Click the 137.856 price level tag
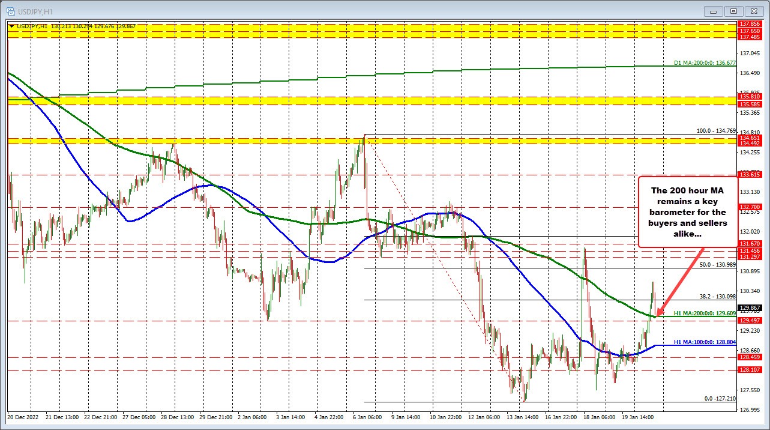The height and width of the screenshot is (430, 770). pyautogui.click(x=750, y=24)
